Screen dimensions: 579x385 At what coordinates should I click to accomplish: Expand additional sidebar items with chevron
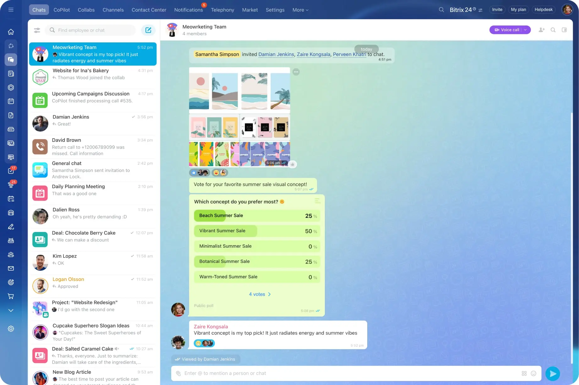[x=11, y=310]
